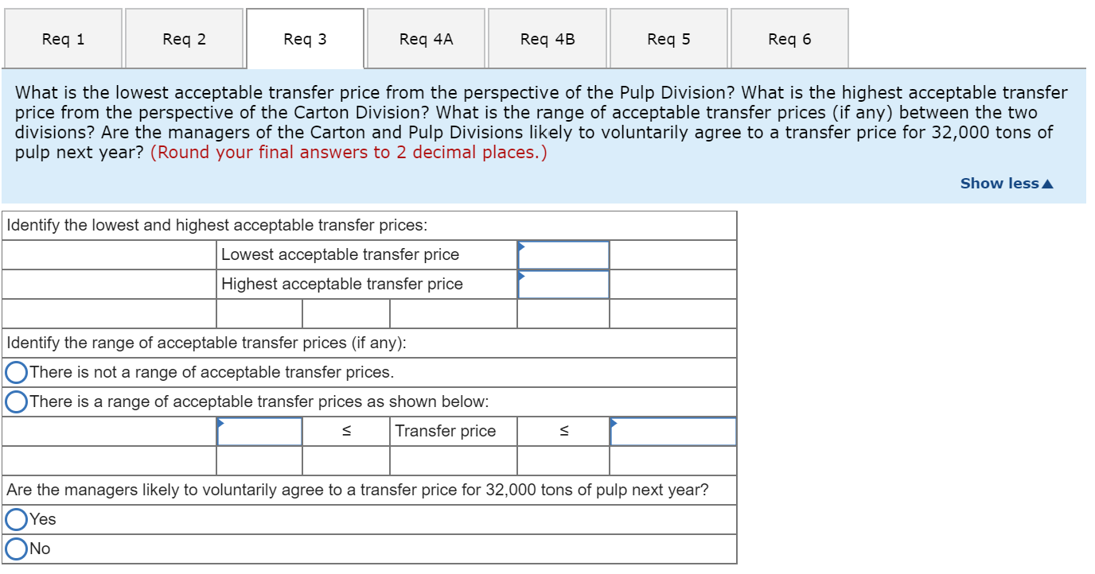Click the blue flag marker on highest price field
This screenshot has height=574, width=1095.
pyautogui.click(x=522, y=275)
